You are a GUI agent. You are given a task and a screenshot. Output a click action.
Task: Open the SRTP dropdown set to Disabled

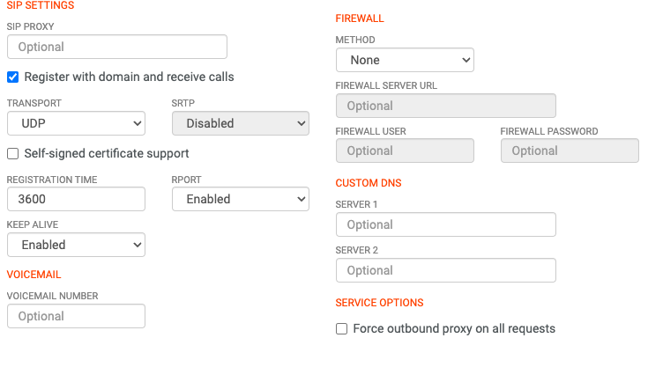[x=240, y=123]
